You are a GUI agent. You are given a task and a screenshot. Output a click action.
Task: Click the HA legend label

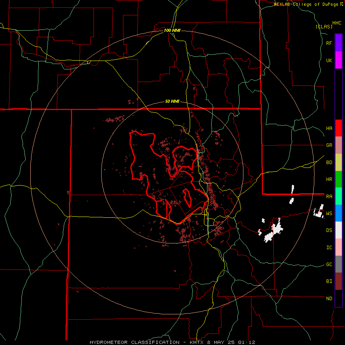[x=329, y=128]
